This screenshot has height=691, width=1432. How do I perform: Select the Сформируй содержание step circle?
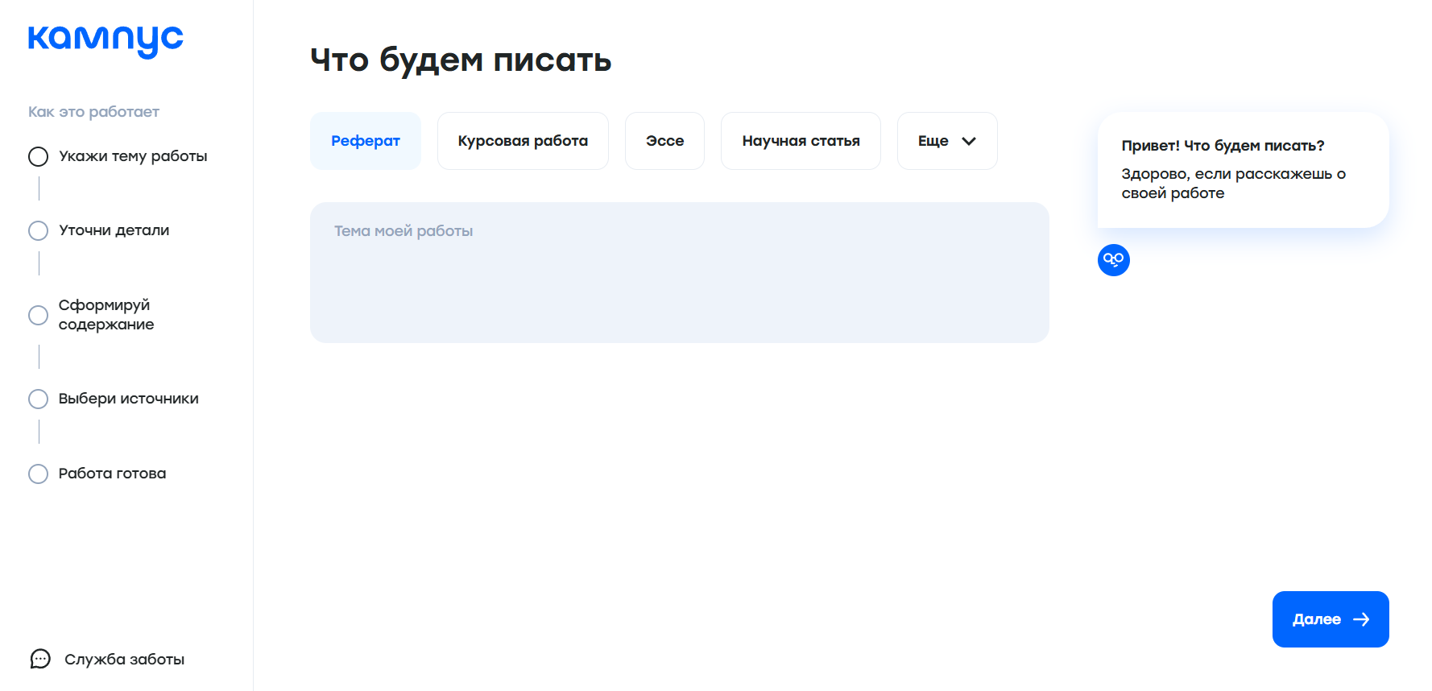(x=38, y=315)
